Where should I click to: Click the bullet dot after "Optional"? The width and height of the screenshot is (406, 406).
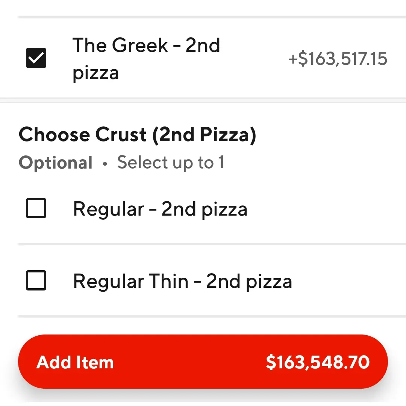(105, 163)
